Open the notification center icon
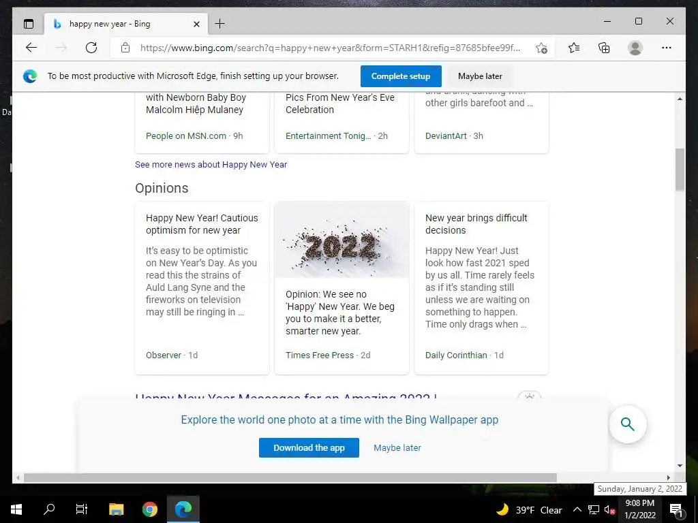This screenshot has width=698, height=523. [x=676, y=509]
